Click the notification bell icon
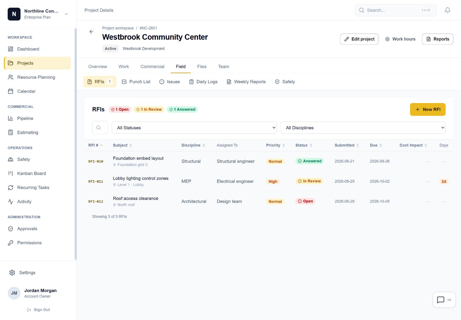The image size is (461, 320). tap(448, 10)
